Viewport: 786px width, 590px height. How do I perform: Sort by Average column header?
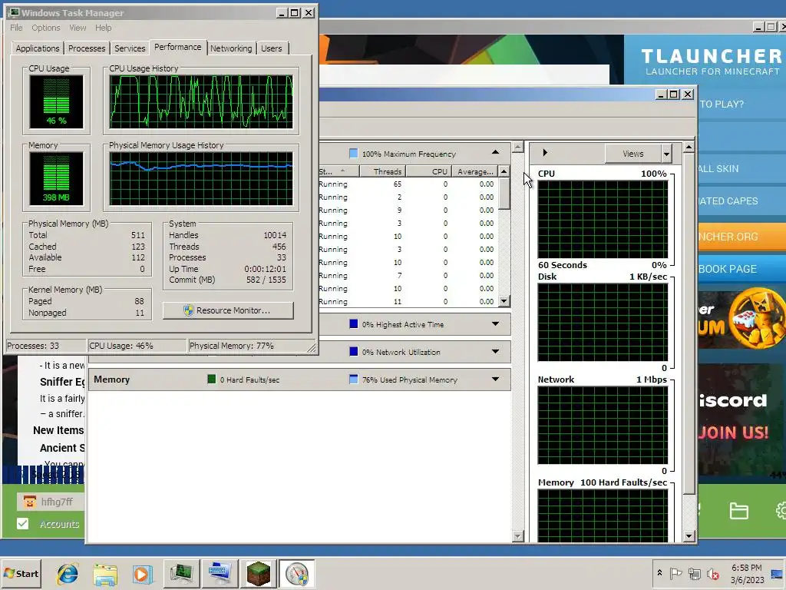pos(474,171)
